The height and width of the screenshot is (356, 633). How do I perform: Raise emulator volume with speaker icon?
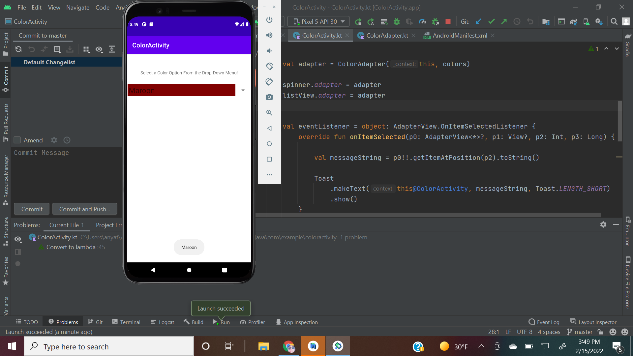click(269, 35)
